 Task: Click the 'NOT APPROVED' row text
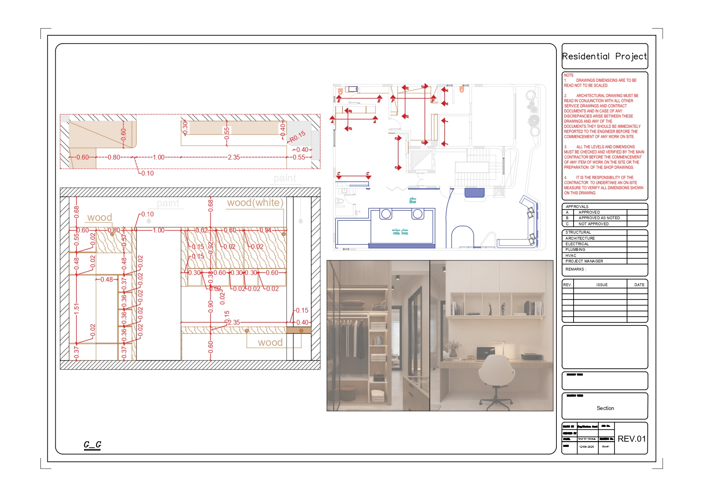[x=594, y=224]
